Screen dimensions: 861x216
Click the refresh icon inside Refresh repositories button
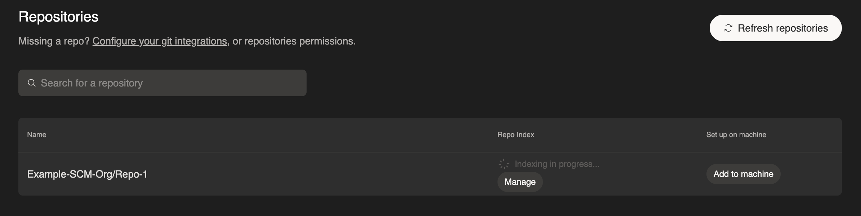pos(729,27)
